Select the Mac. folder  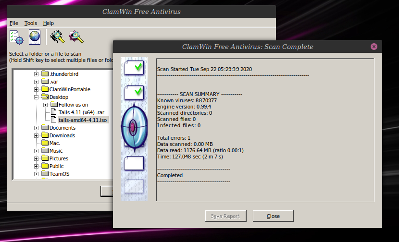[54, 143]
